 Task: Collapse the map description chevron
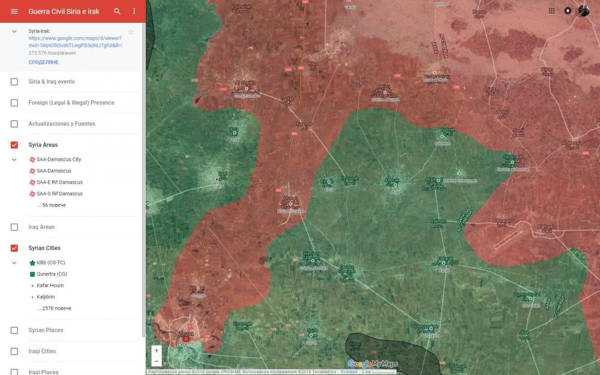14,31
